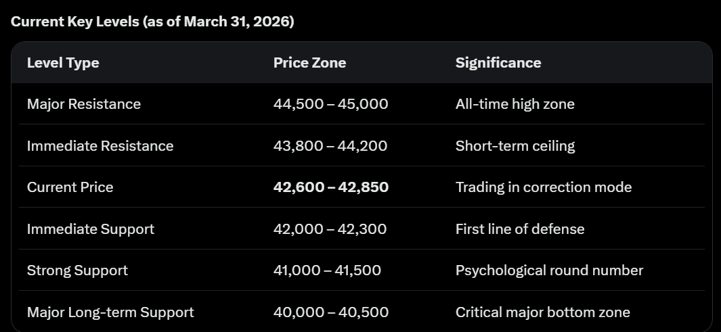Click the 'Current Key Levels' title heading
The width and height of the screenshot is (721, 332).
coord(152,21)
